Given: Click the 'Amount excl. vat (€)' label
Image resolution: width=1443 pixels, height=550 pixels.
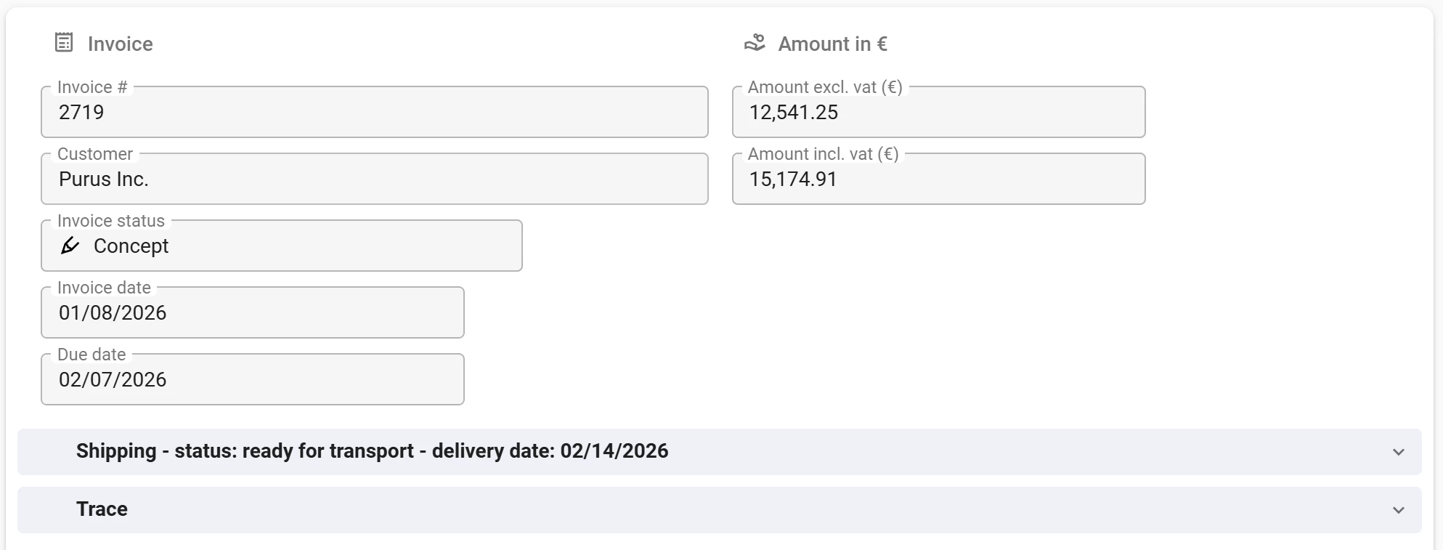Looking at the screenshot, I should (x=825, y=87).
